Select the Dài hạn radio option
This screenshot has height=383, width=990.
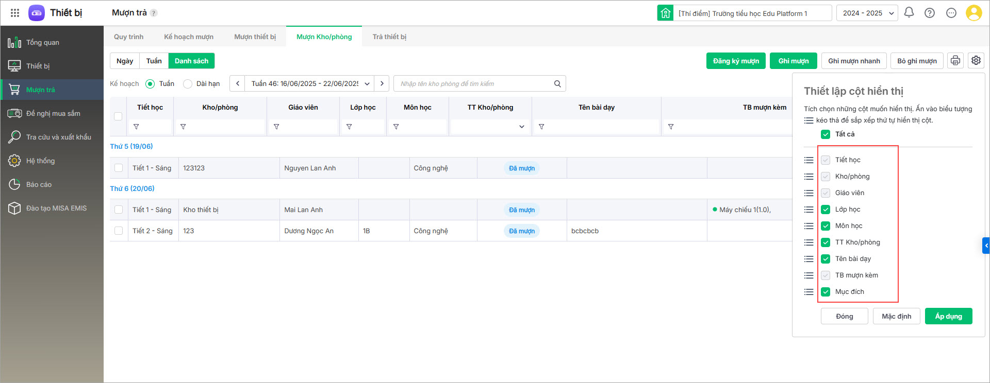[x=188, y=84]
